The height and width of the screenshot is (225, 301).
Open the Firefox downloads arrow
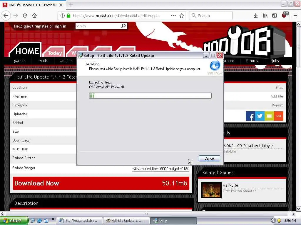point(255,16)
